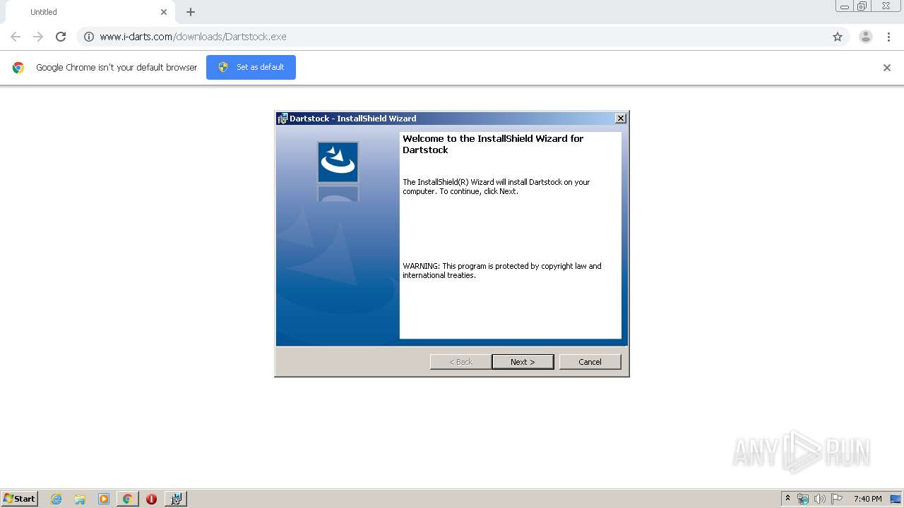Click the address bar URL field
This screenshot has width=904, height=508.
[463, 37]
